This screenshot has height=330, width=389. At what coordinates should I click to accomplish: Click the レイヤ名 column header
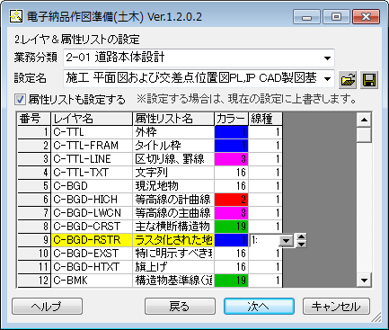pyautogui.click(x=92, y=119)
